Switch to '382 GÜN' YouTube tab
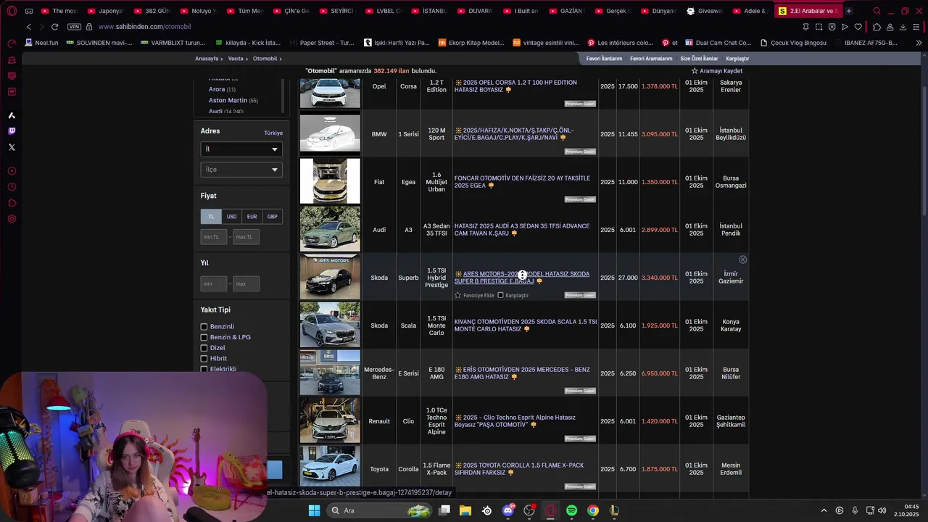928x522 pixels. pyautogui.click(x=152, y=11)
